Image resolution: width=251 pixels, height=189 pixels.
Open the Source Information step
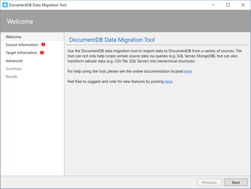point(22,45)
